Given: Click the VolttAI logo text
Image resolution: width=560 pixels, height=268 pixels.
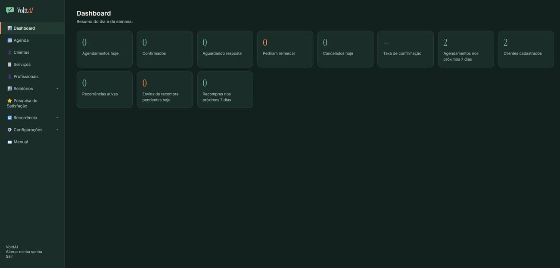Looking at the screenshot, I should [25, 10].
